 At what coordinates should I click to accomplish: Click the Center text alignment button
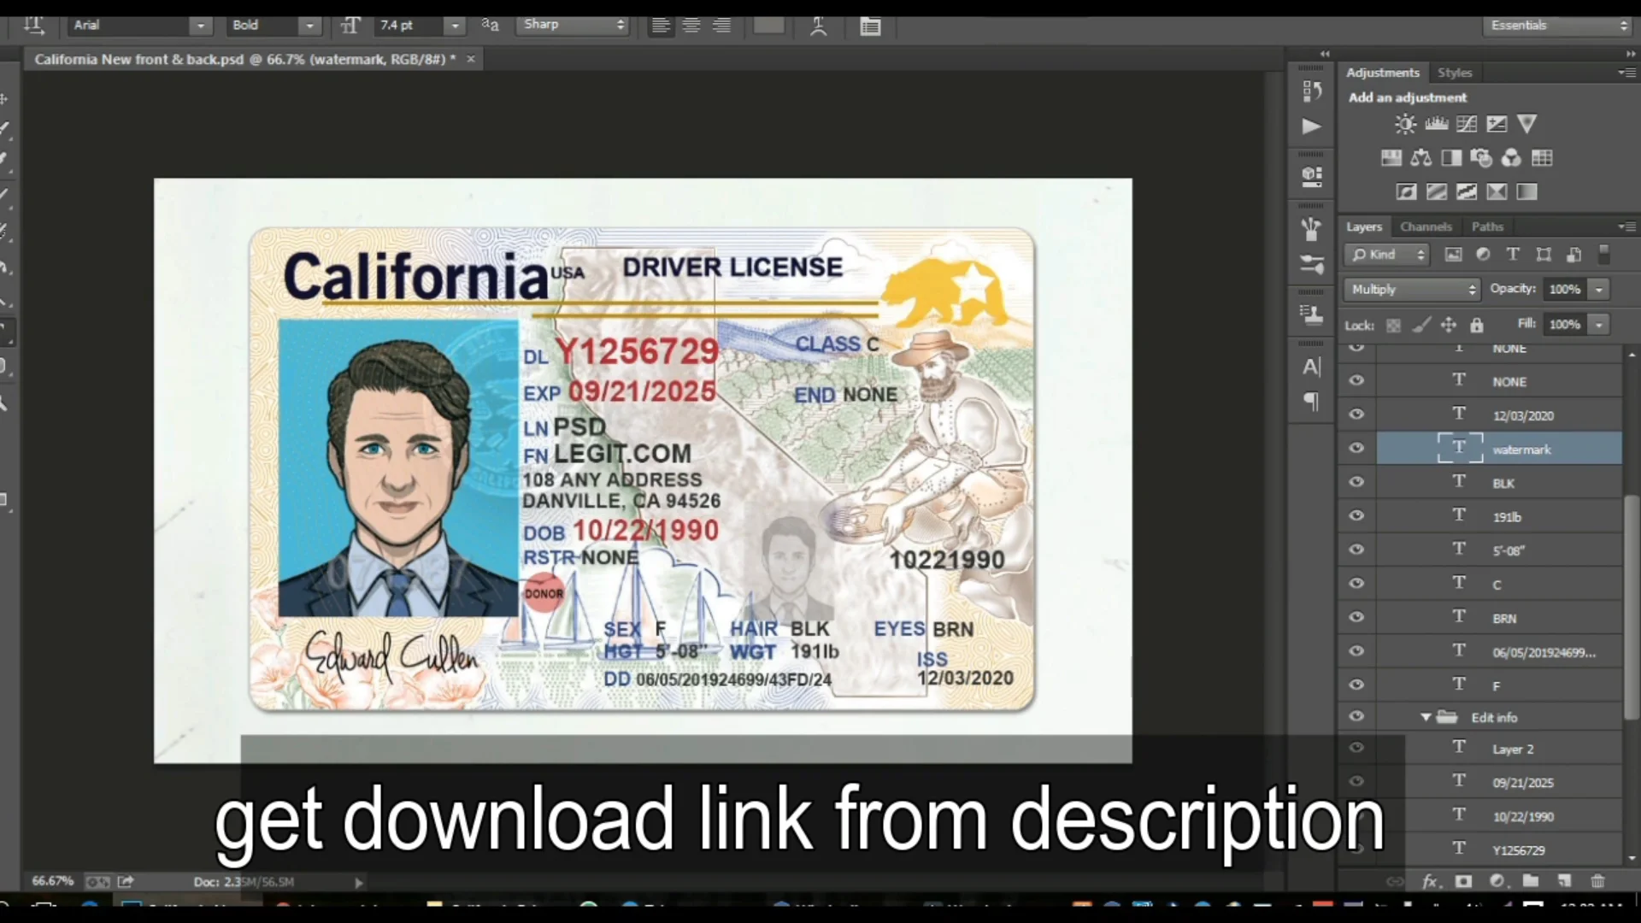click(x=691, y=25)
